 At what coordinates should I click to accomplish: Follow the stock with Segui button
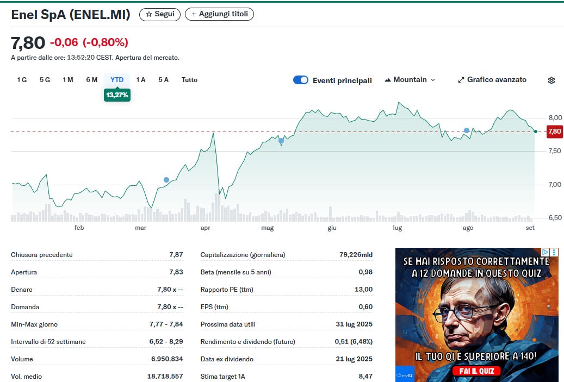tap(160, 14)
